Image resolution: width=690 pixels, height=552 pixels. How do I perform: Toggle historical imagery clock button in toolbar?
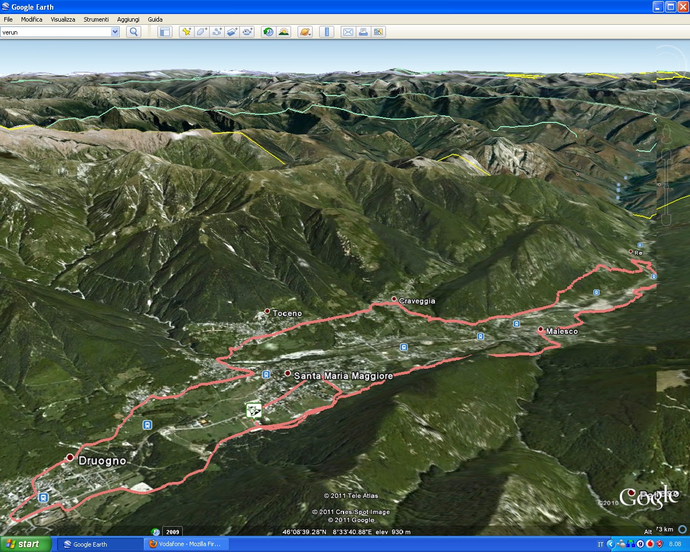click(268, 32)
